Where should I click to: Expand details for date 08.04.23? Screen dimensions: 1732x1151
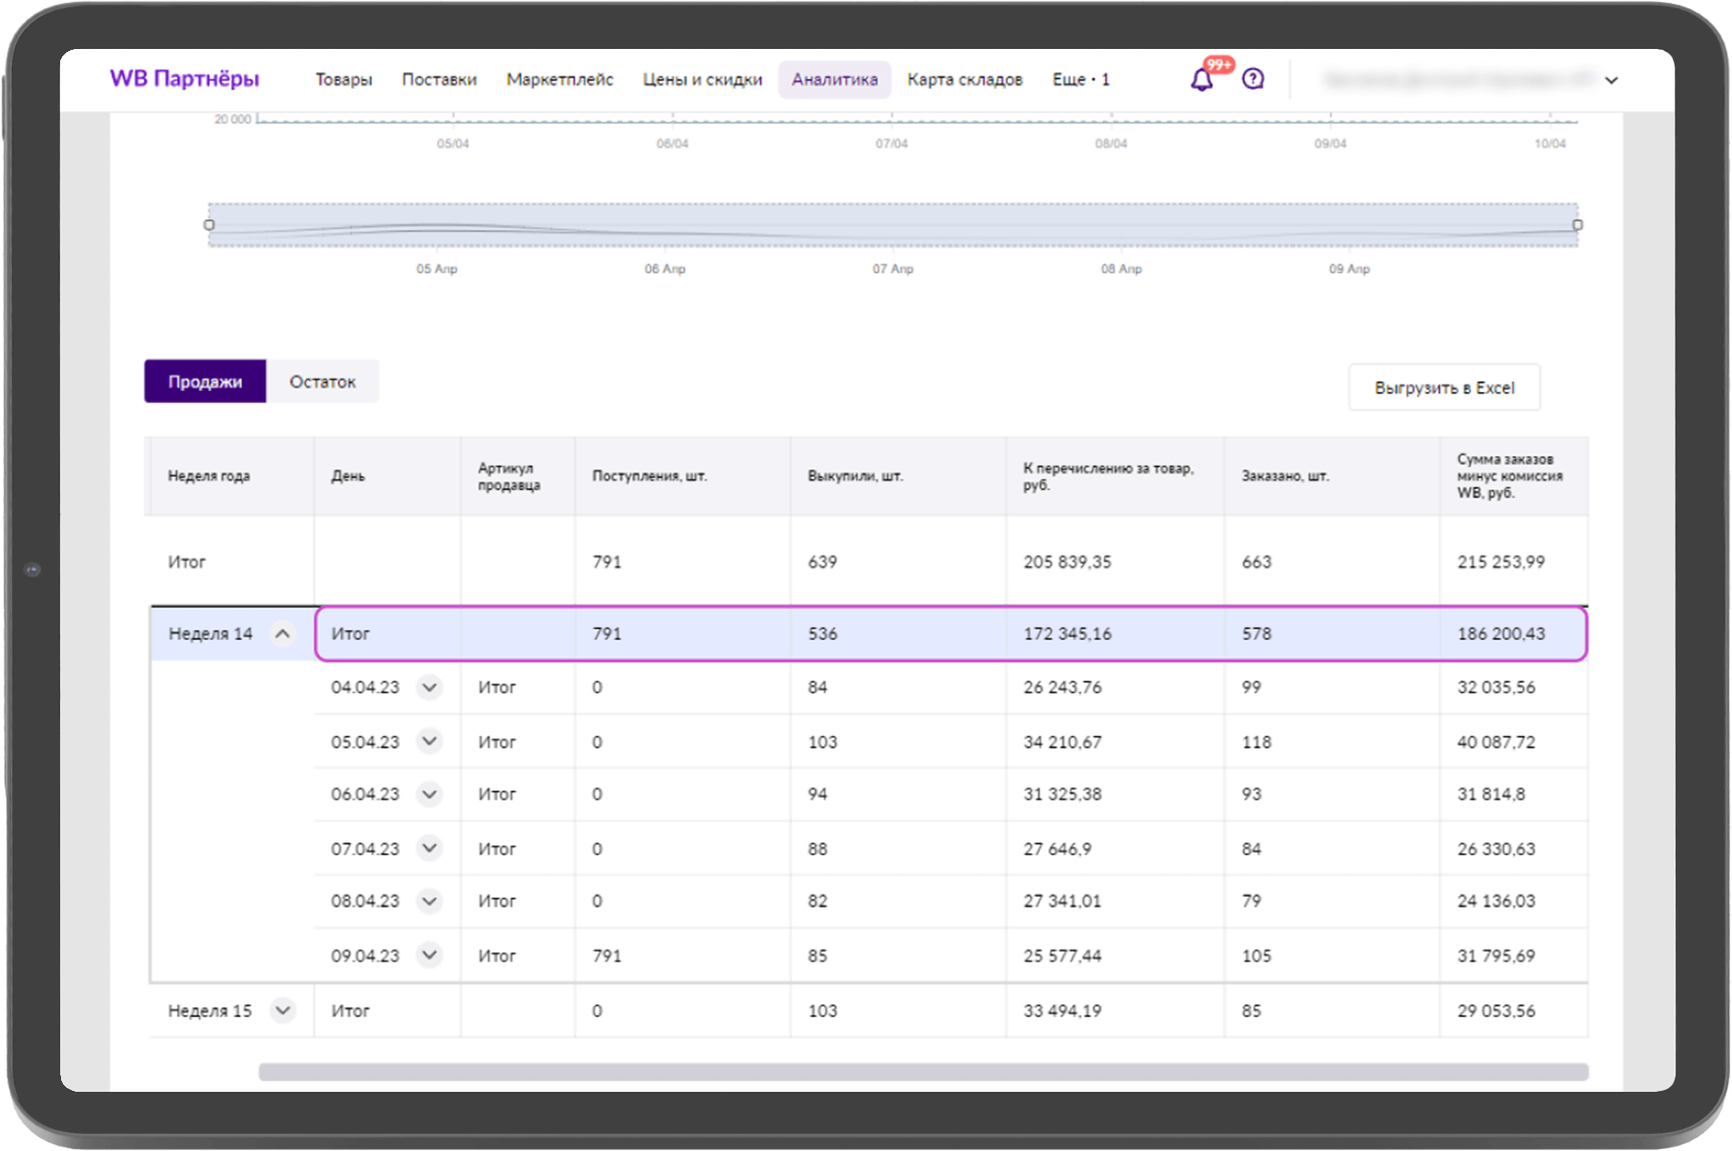click(x=428, y=901)
